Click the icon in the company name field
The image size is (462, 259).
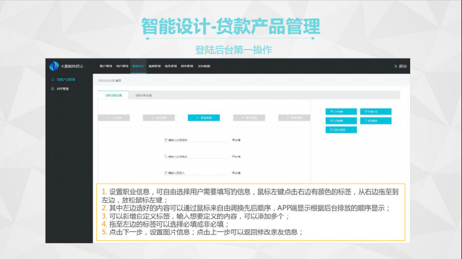tap(166, 140)
